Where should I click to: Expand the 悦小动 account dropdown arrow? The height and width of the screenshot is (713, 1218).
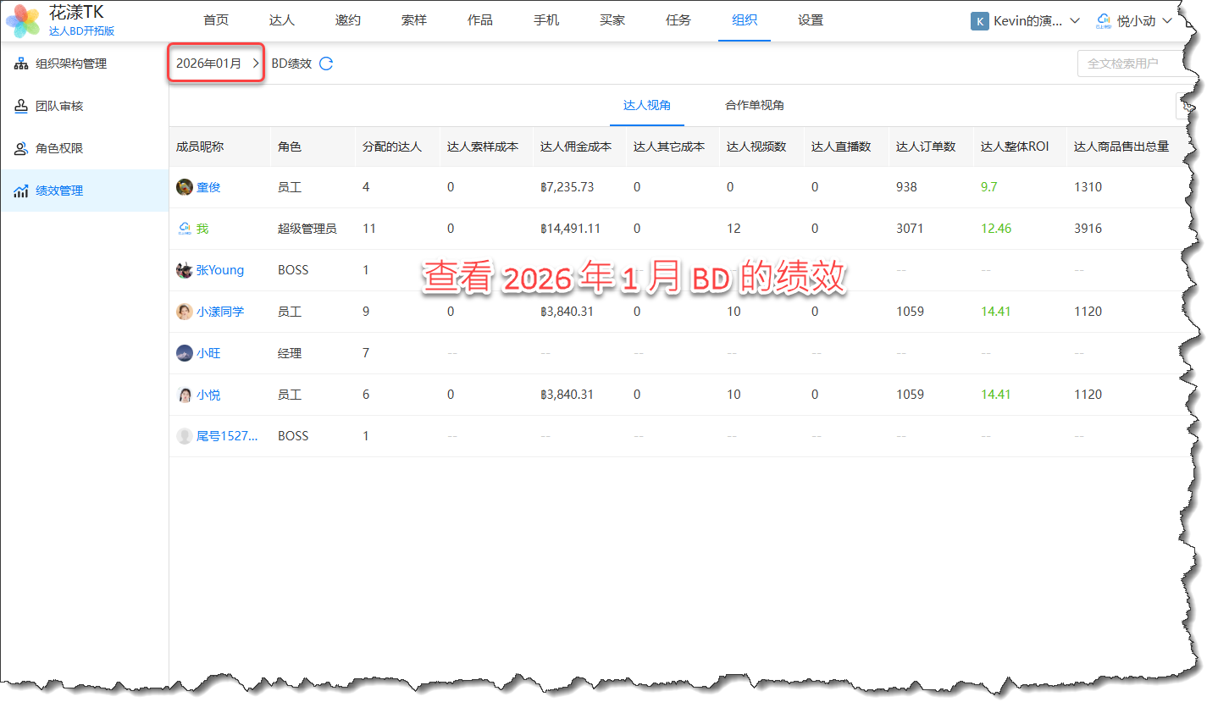coord(1167,20)
